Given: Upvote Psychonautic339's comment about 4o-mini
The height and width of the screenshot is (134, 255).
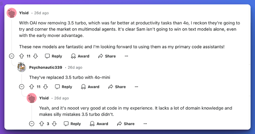Looking at the screenshot, I should [32, 87].
